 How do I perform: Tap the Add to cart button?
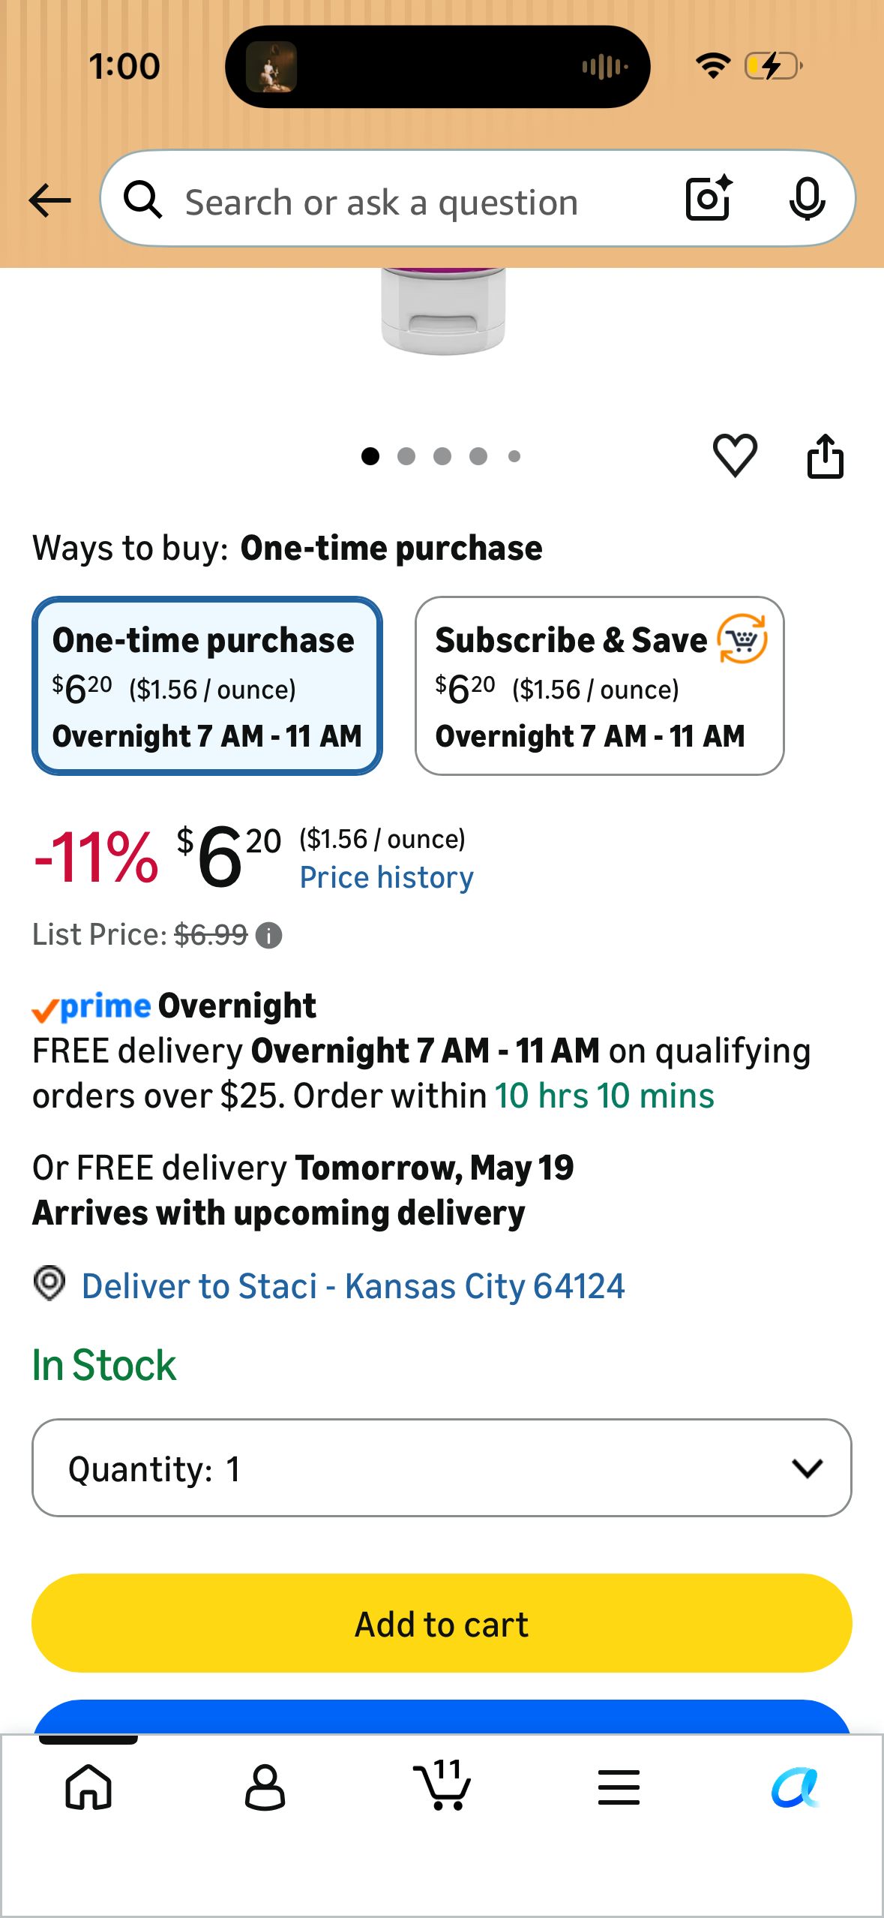[x=442, y=1623]
